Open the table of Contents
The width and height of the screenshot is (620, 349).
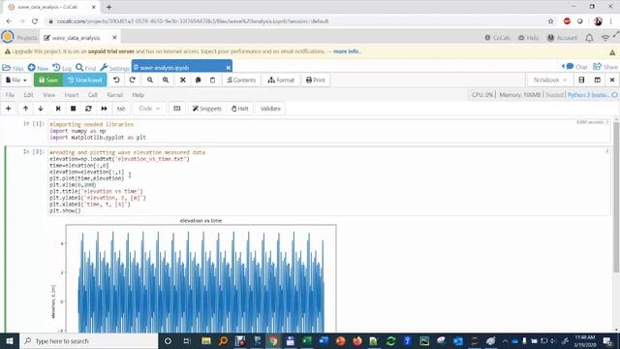[241, 79]
